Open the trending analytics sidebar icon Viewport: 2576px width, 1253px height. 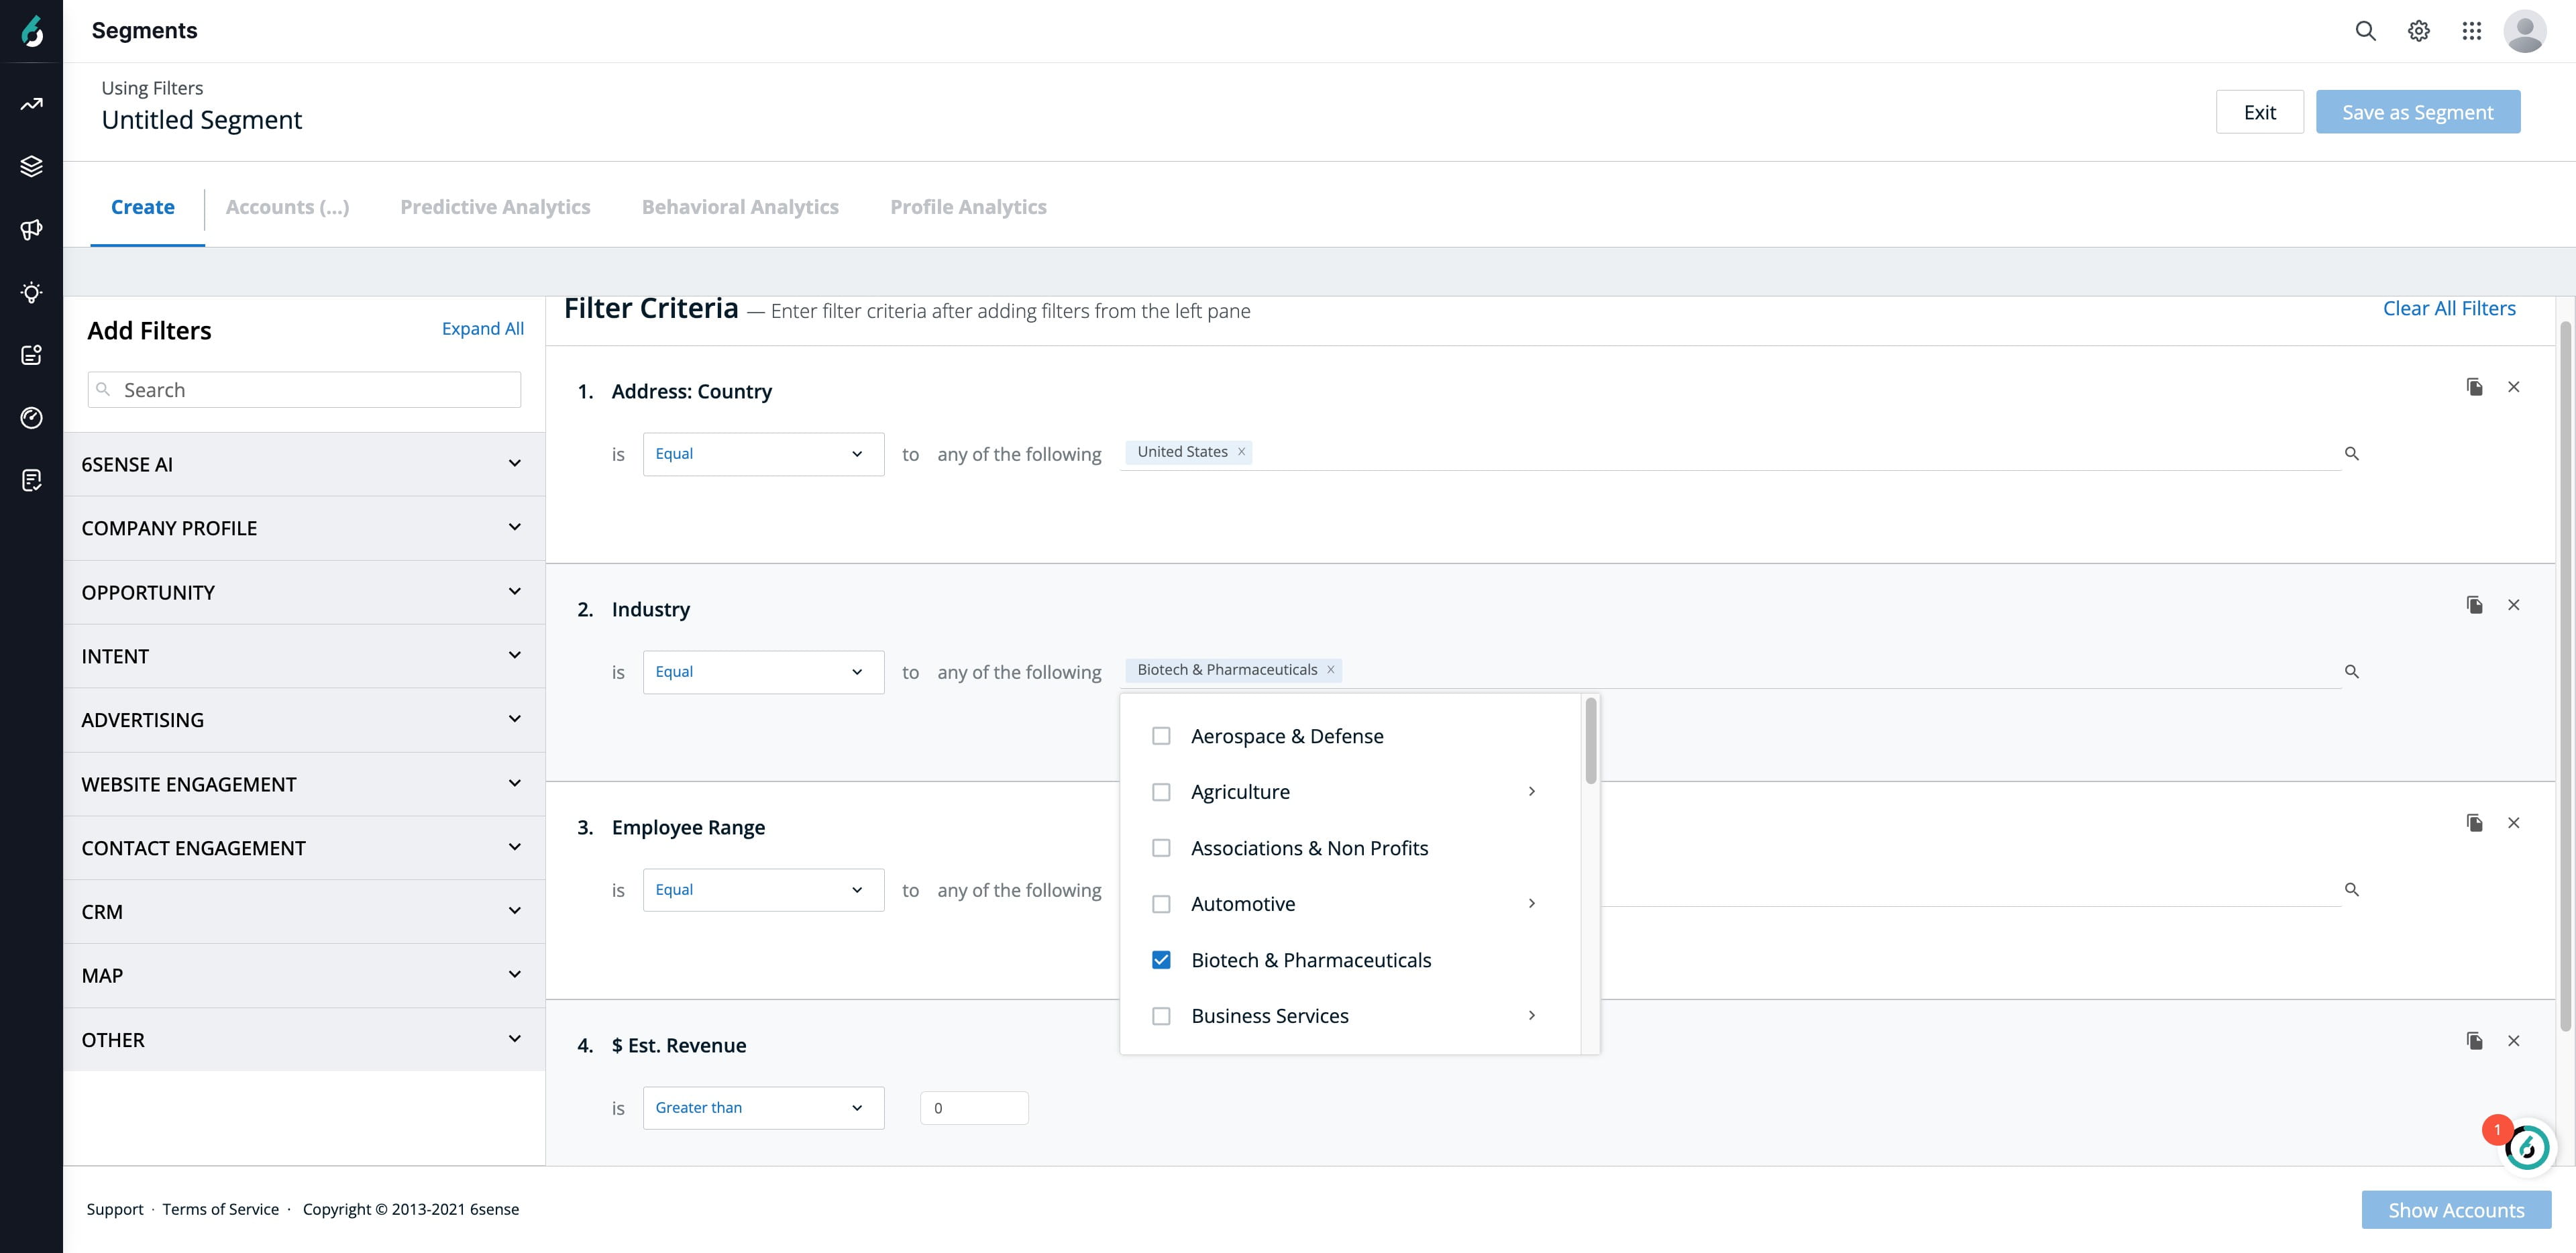click(x=32, y=104)
